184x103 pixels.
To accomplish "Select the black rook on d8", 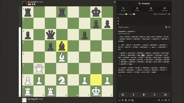I will (62, 12).
